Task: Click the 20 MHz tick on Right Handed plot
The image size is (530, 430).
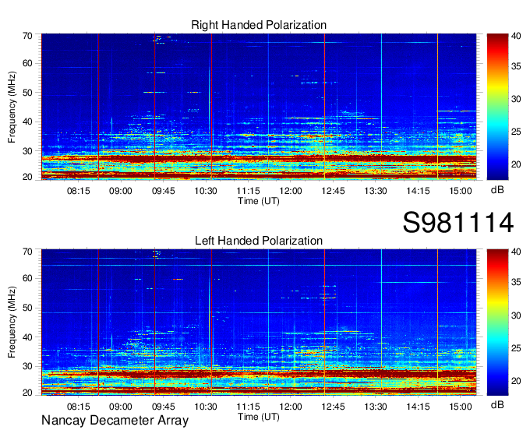Action: (x=27, y=177)
